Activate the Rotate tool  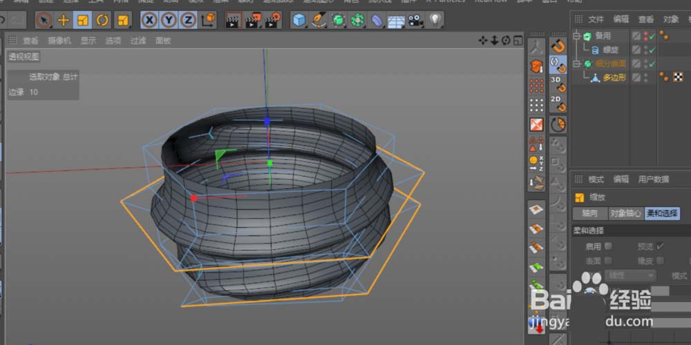click(x=102, y=20)
